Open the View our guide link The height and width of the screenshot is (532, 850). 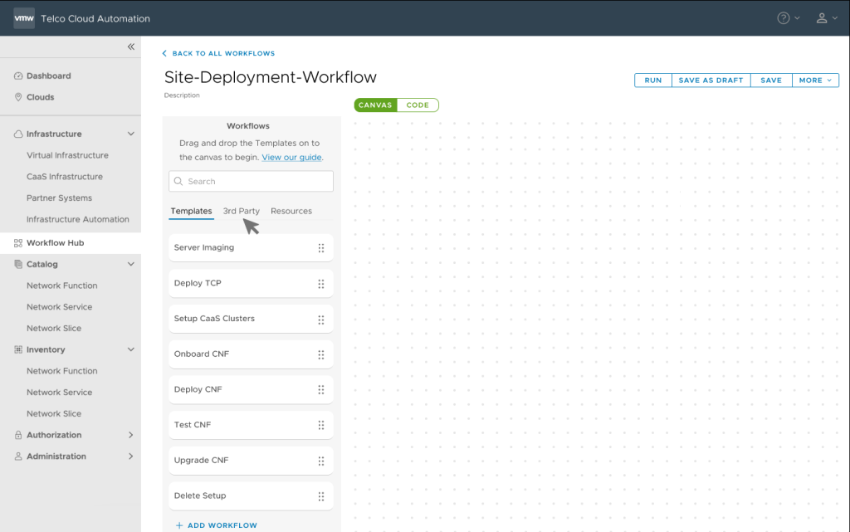point(291,157)
